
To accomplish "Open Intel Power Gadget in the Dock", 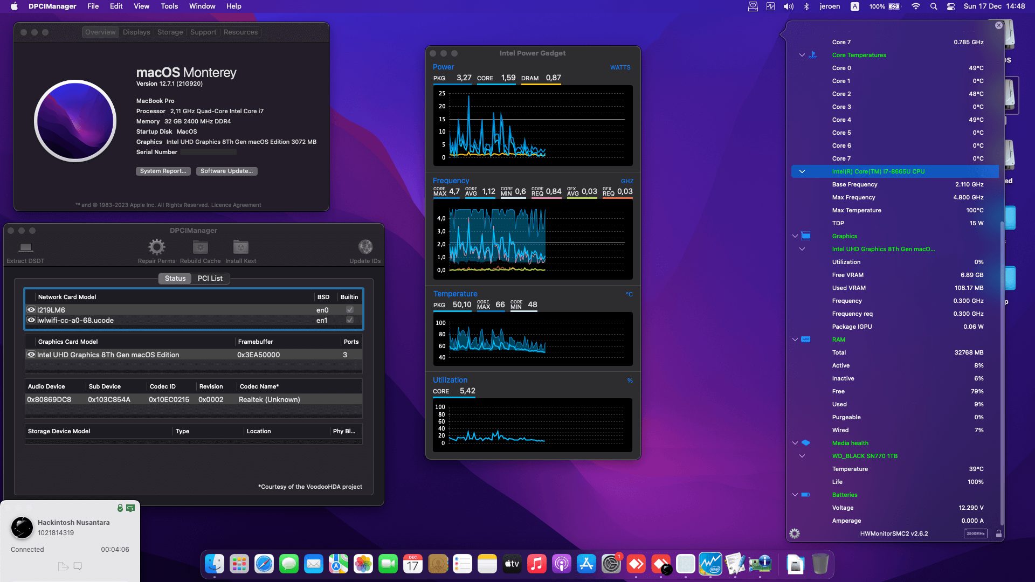I will pyautogui.click(x=710, y=564).
